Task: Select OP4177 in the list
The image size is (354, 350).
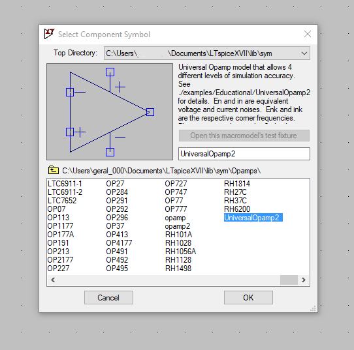Action: (x=119, y=243)
